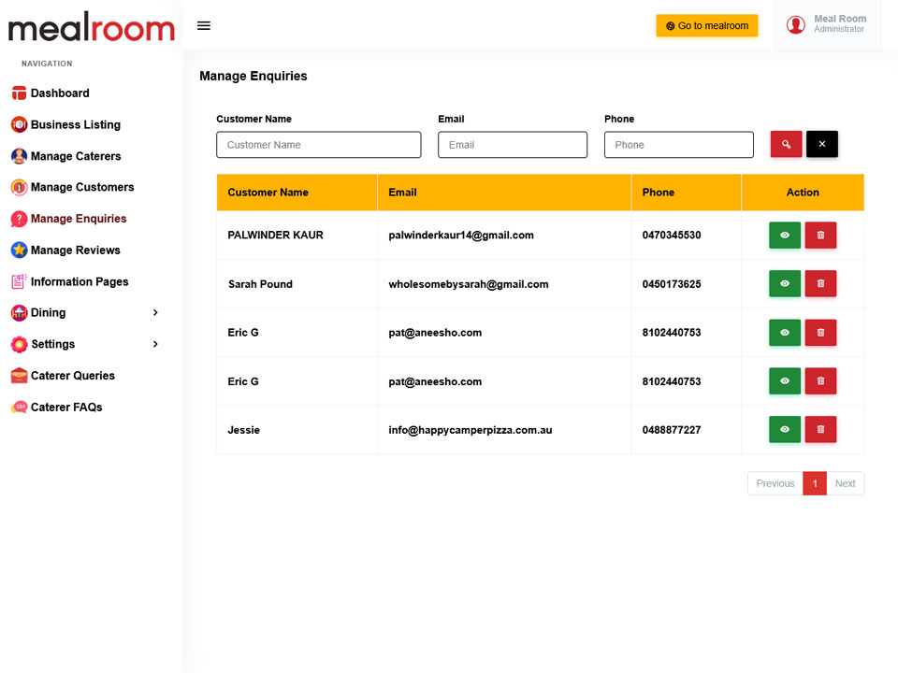
Task: Click the Manage Reviews star icon
Action: tap(19, 250)
